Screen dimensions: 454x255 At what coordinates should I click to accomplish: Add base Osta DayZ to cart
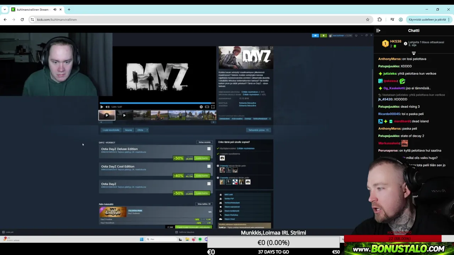202,193
